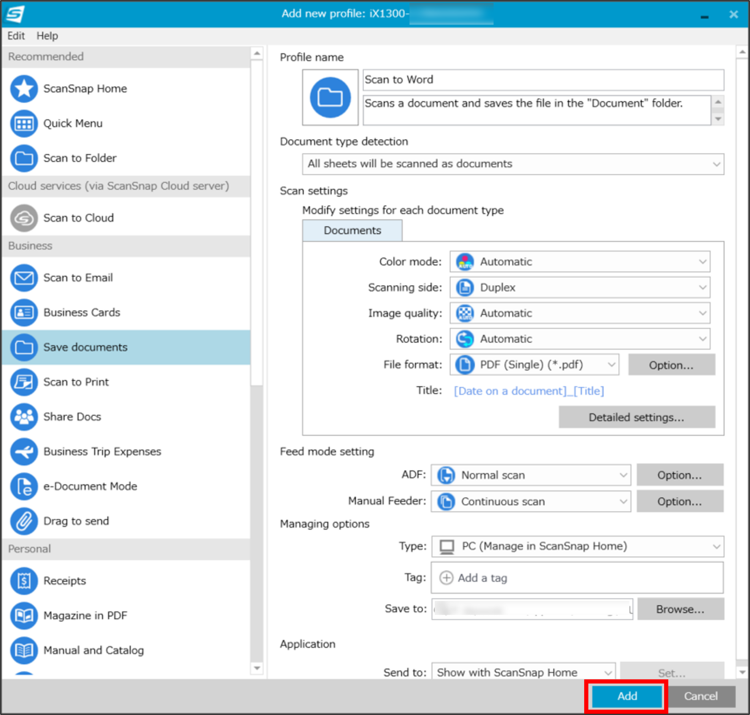Select the ScanSnap Home star icon
The image size is (750, 715).
(24, 89)
